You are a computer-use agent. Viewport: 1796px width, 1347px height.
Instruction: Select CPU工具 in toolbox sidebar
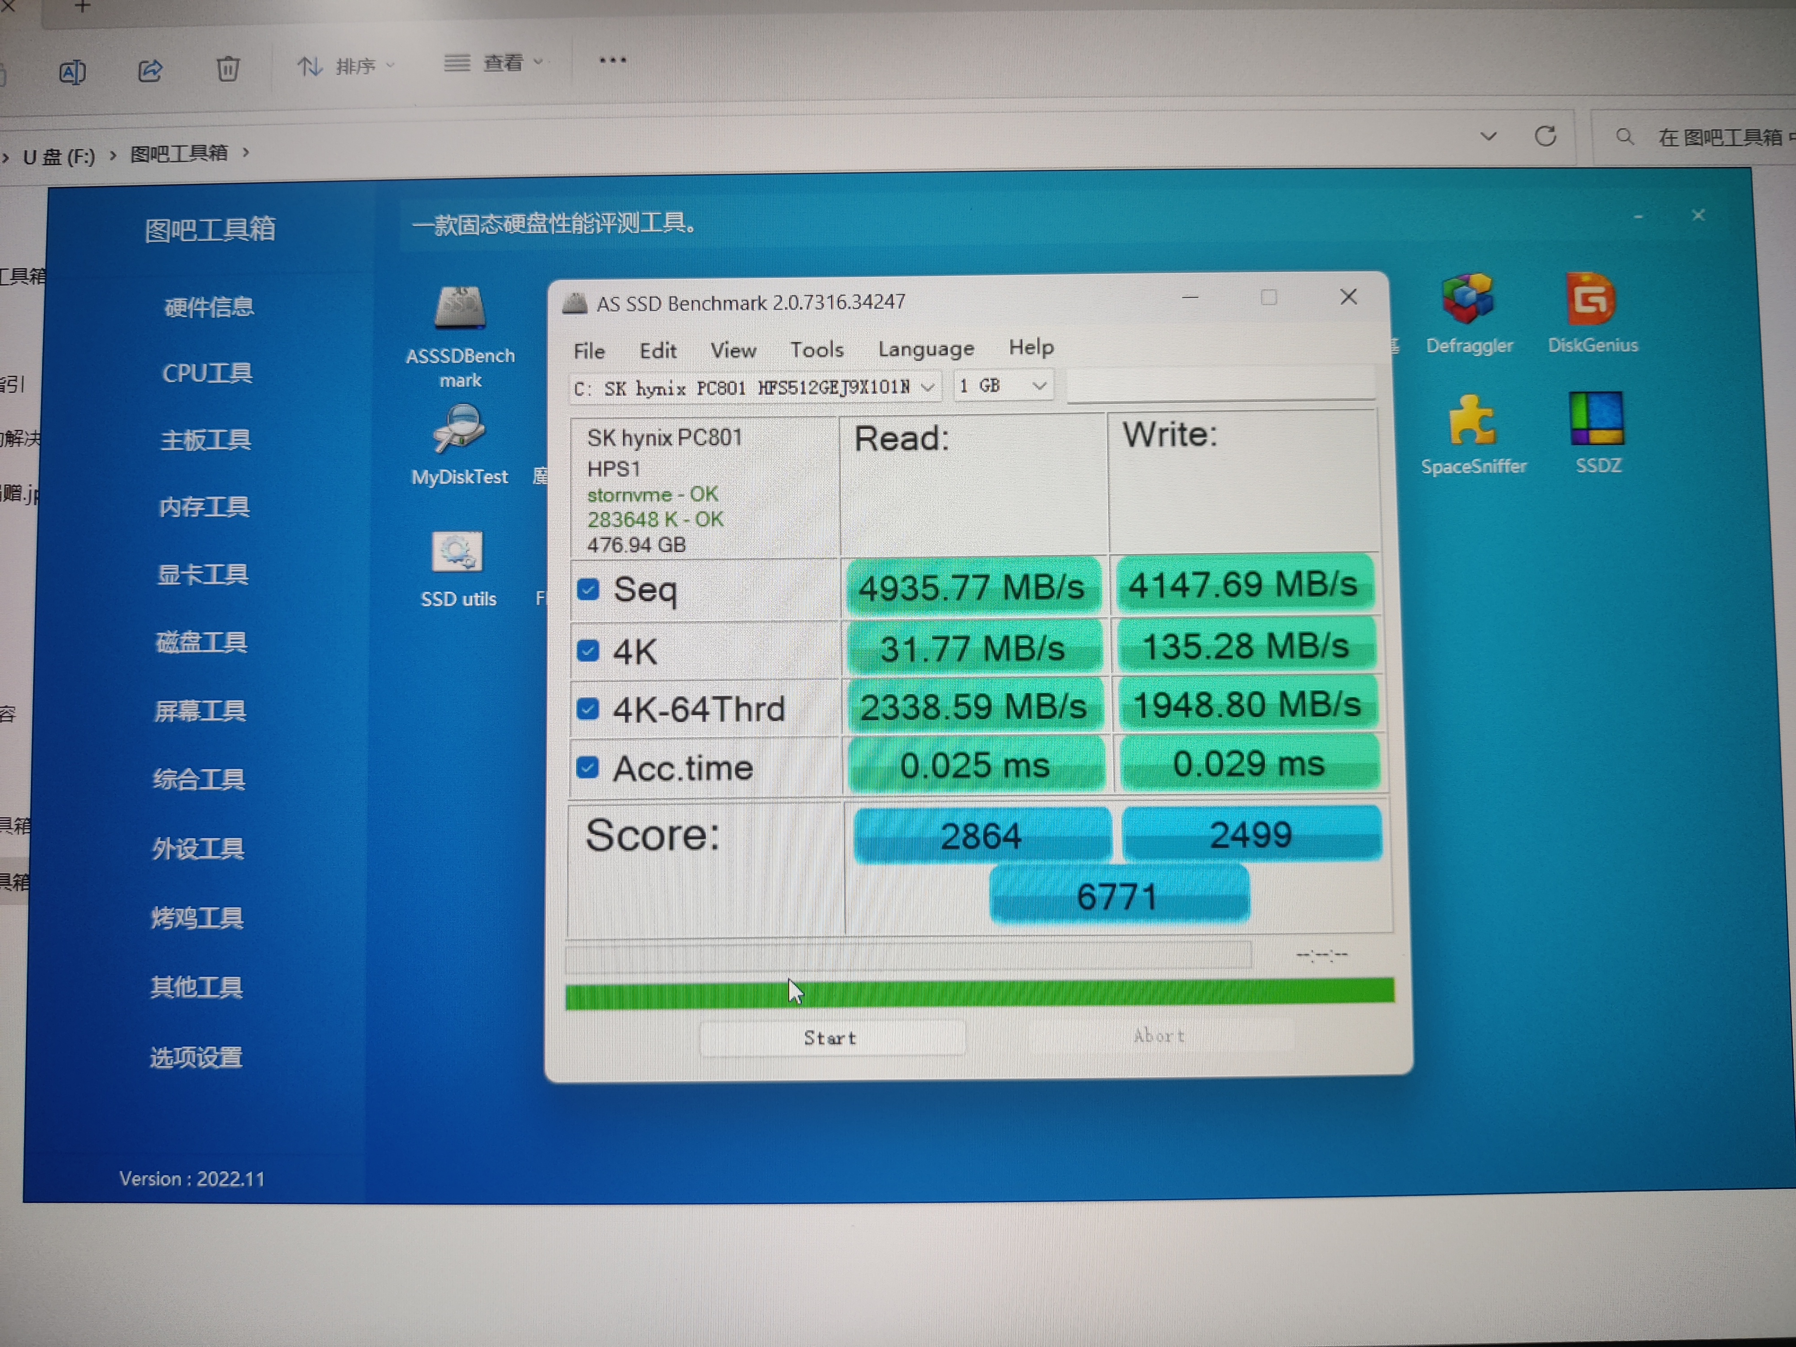click(207, 373)
